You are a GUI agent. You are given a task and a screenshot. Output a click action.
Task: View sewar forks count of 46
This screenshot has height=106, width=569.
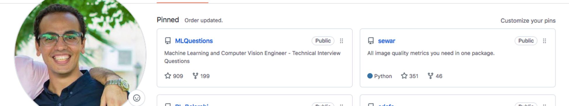[435, 76]
